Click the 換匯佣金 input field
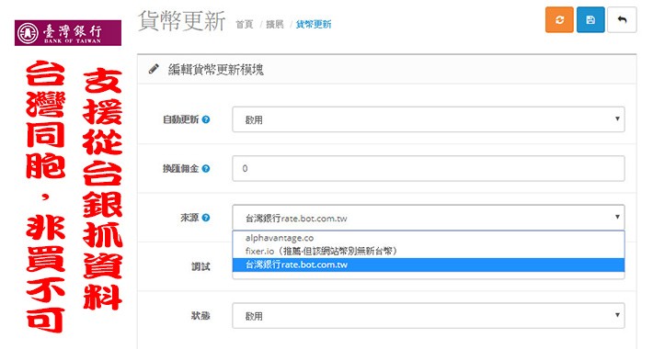The width and height of the screenshot is (653, 349). pos(428,168)
